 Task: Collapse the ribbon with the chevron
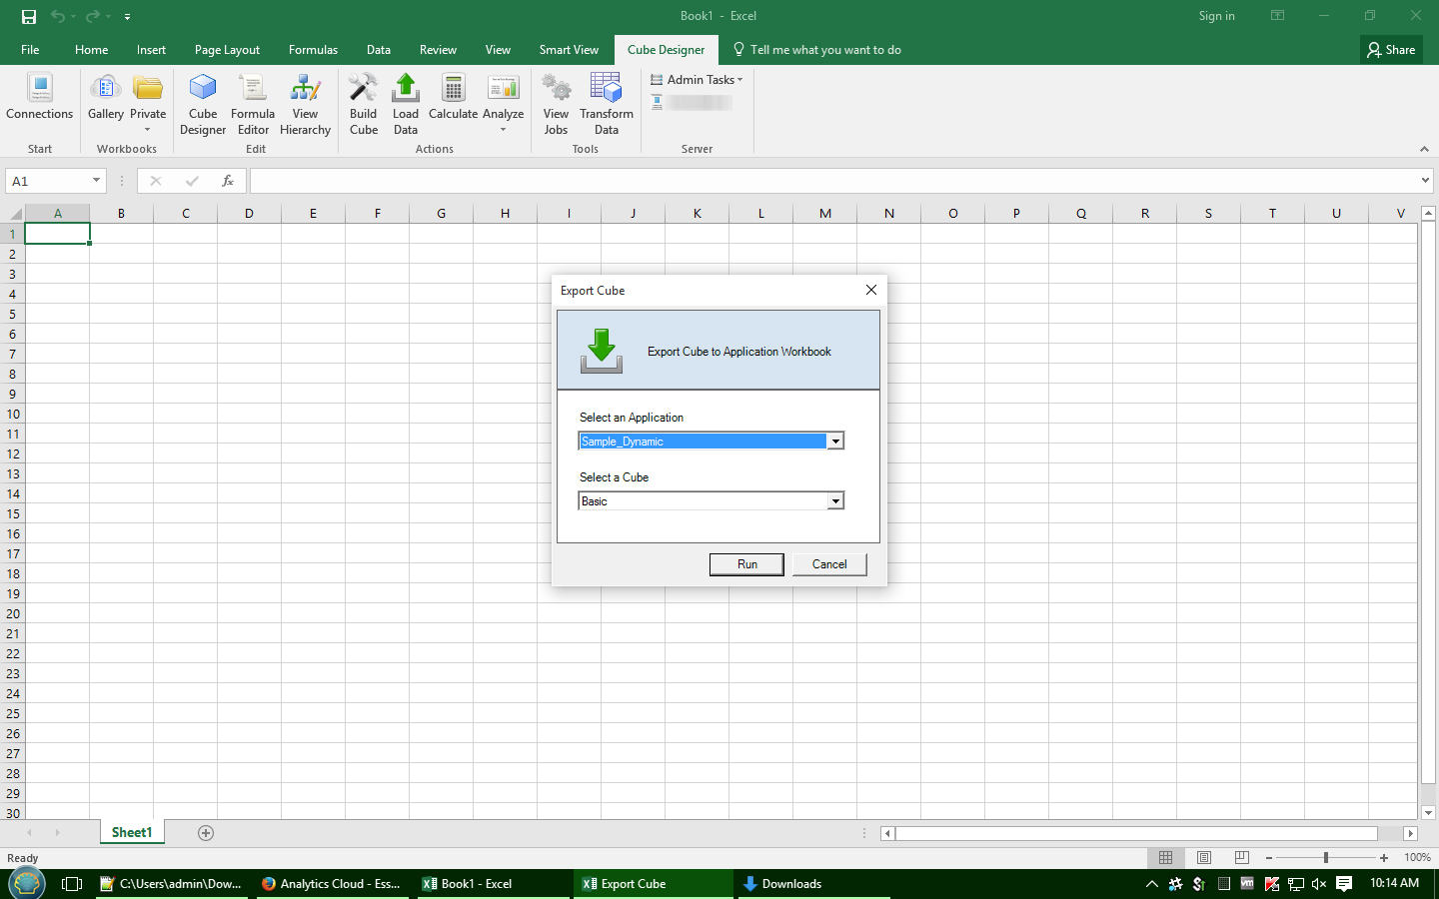pyautogui.click(x=1424, y=149)
